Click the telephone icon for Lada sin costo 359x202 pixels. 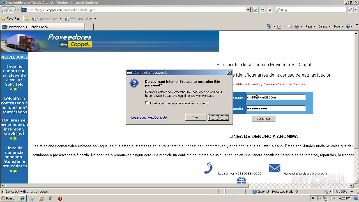208,168
